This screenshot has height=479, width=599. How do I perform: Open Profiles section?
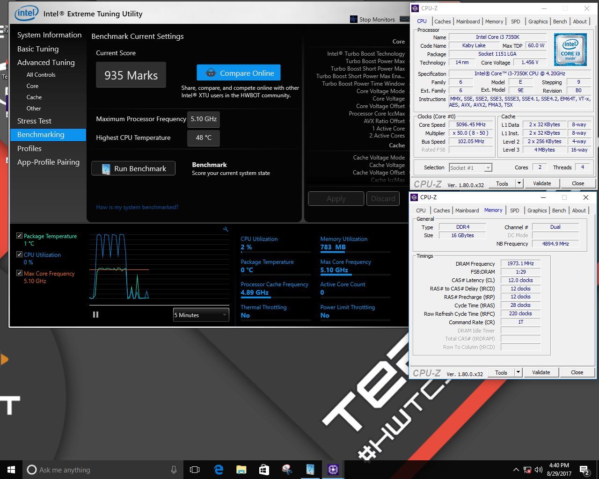(x=29, y=149)
